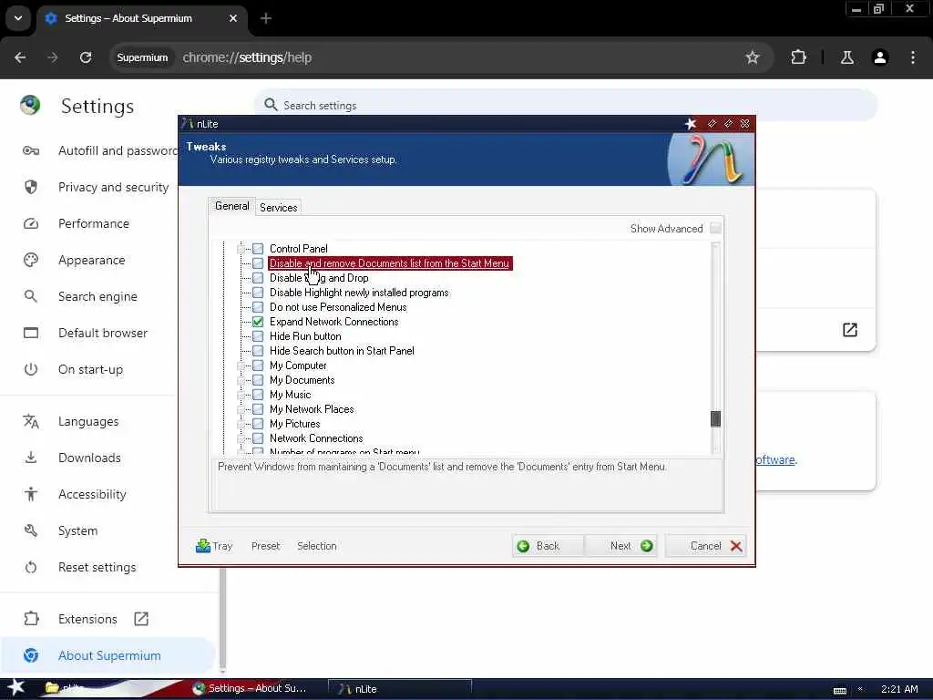Open the Extensions puzzle icon in toolbar

798,57
